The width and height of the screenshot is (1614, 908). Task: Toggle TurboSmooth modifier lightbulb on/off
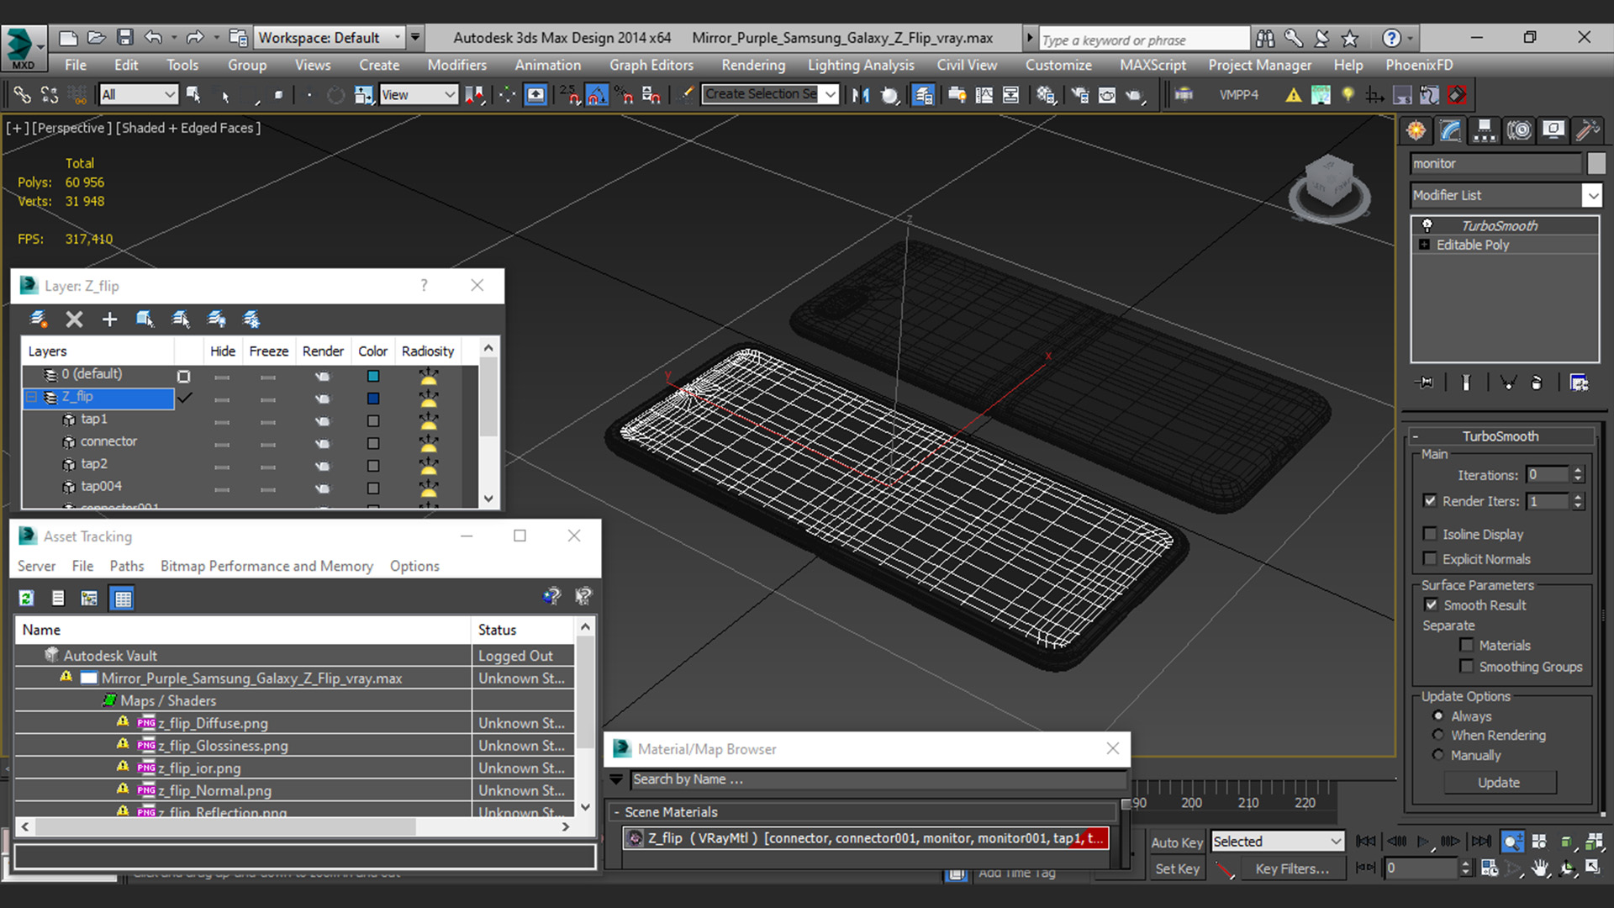[x=1427, y=225]
